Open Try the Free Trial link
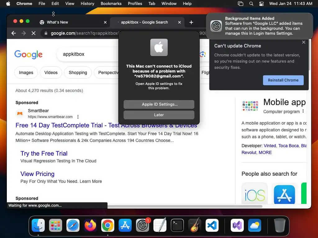Viewport: 318px width, 238px height. tap(44, 153)
